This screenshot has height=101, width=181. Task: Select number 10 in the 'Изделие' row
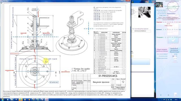[x=180, y=22]
